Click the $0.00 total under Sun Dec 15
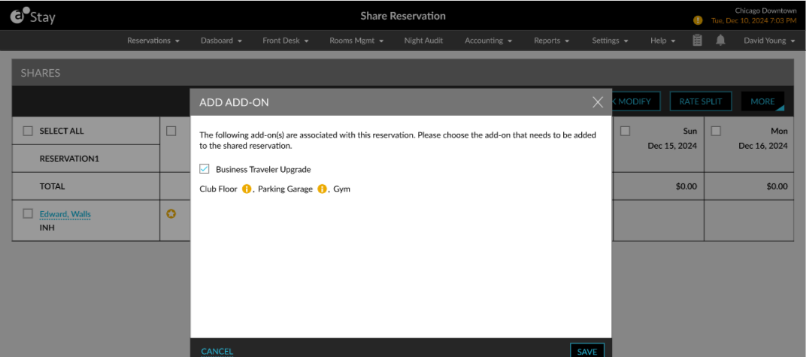This screenshot has height=357, width=806. (686, 186)
